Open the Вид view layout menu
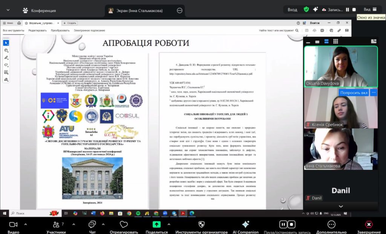 370,10
